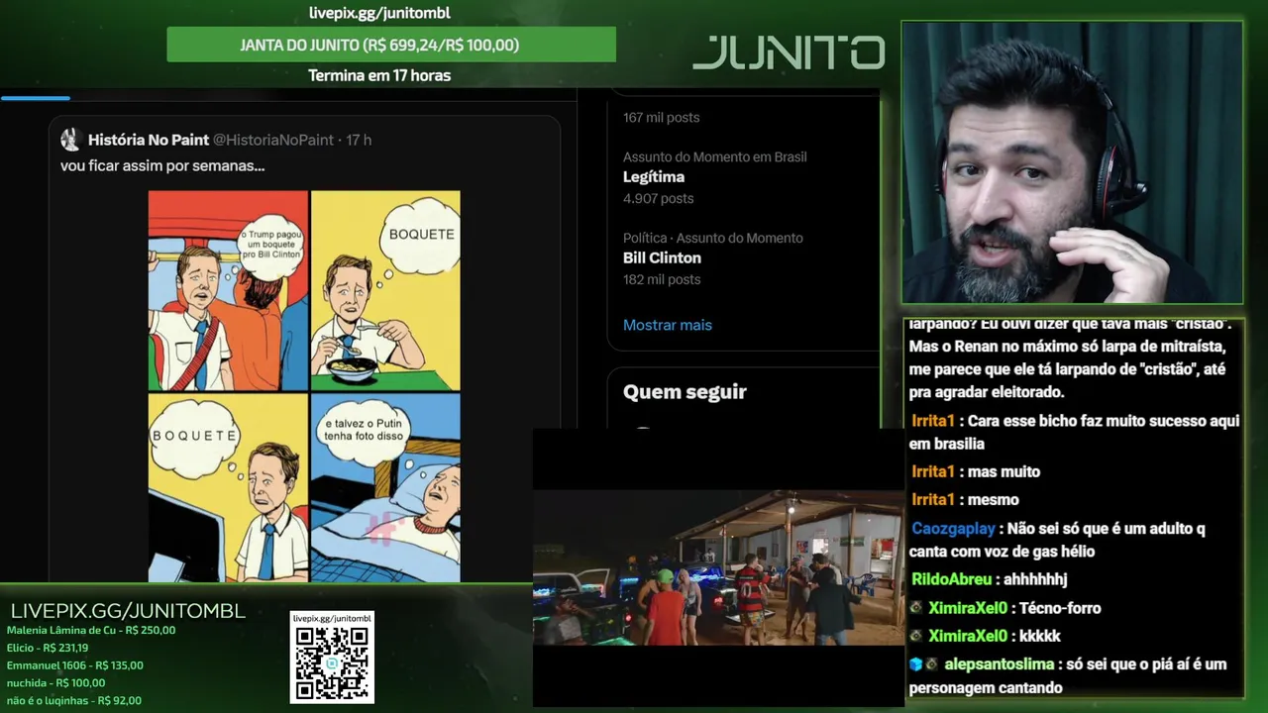
Task: Click the night street party video
Action: point(718,568)
